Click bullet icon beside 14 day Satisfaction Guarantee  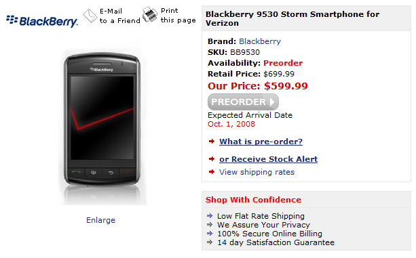(210, 242)
